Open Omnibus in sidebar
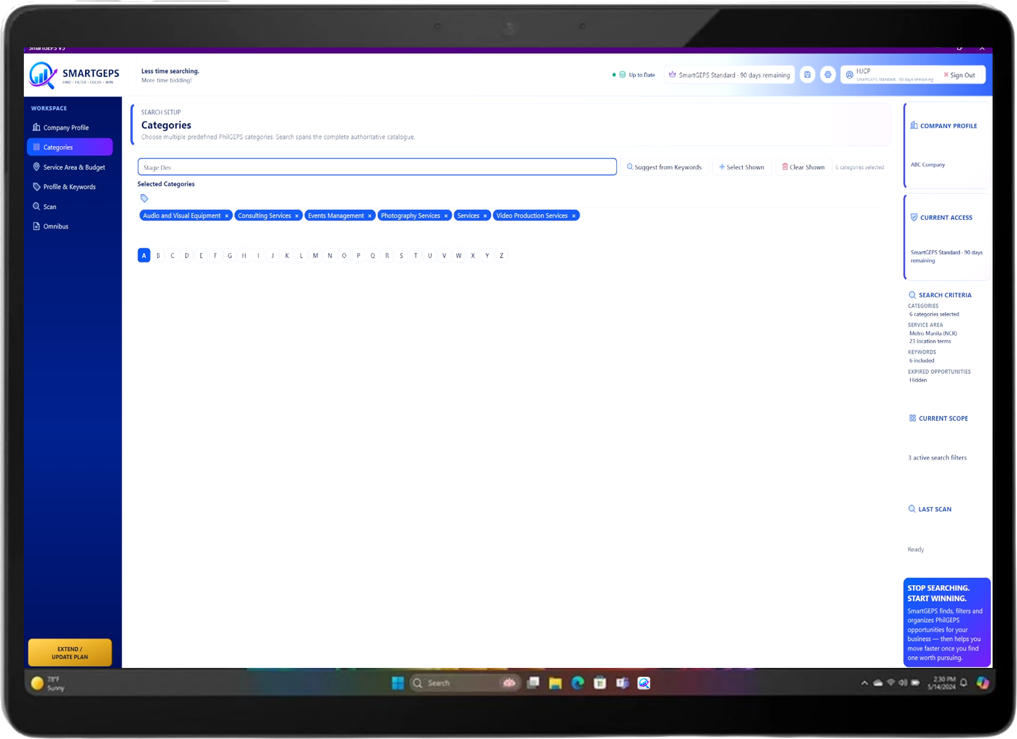The image size is (1017, 739). [x=70, y=226]
